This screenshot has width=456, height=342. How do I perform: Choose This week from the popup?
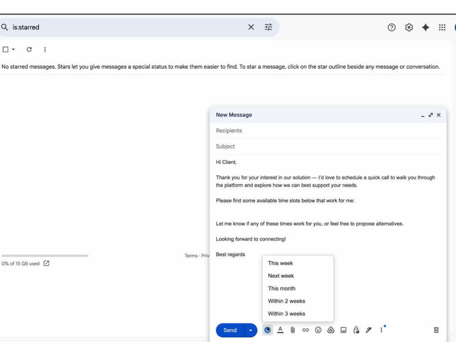(x=298, y=263)
